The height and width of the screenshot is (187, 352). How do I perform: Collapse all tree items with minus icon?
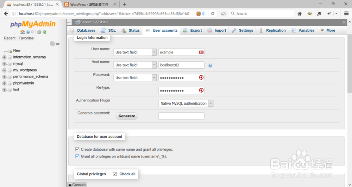pyautogui.click(x=52, y=44)
